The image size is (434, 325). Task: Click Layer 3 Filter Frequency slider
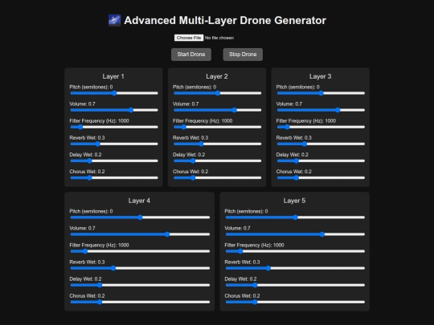321,127
